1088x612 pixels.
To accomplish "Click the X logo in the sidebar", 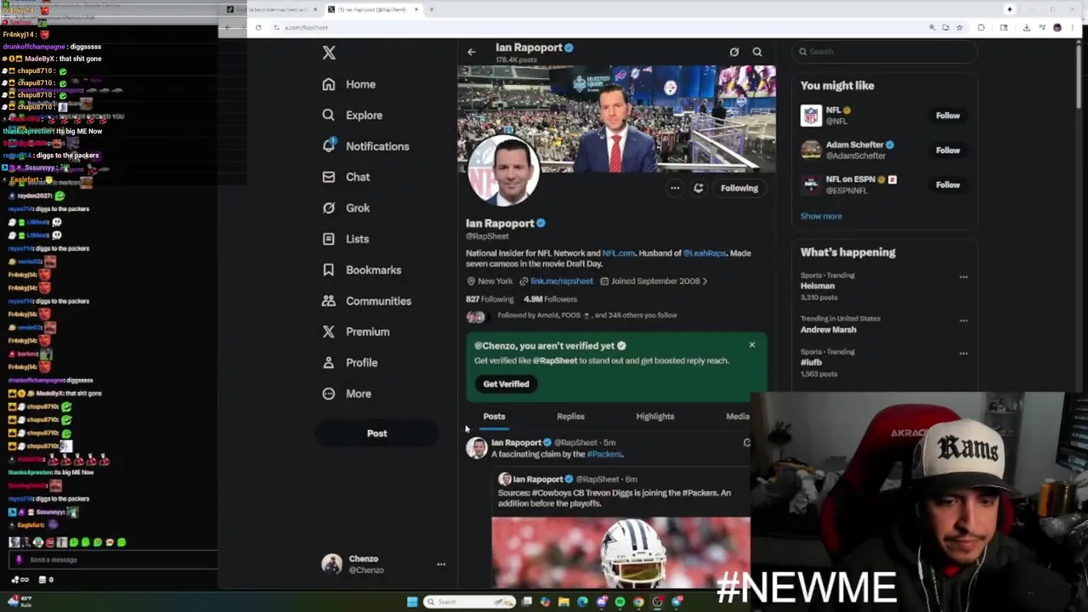I will point(329,53).
